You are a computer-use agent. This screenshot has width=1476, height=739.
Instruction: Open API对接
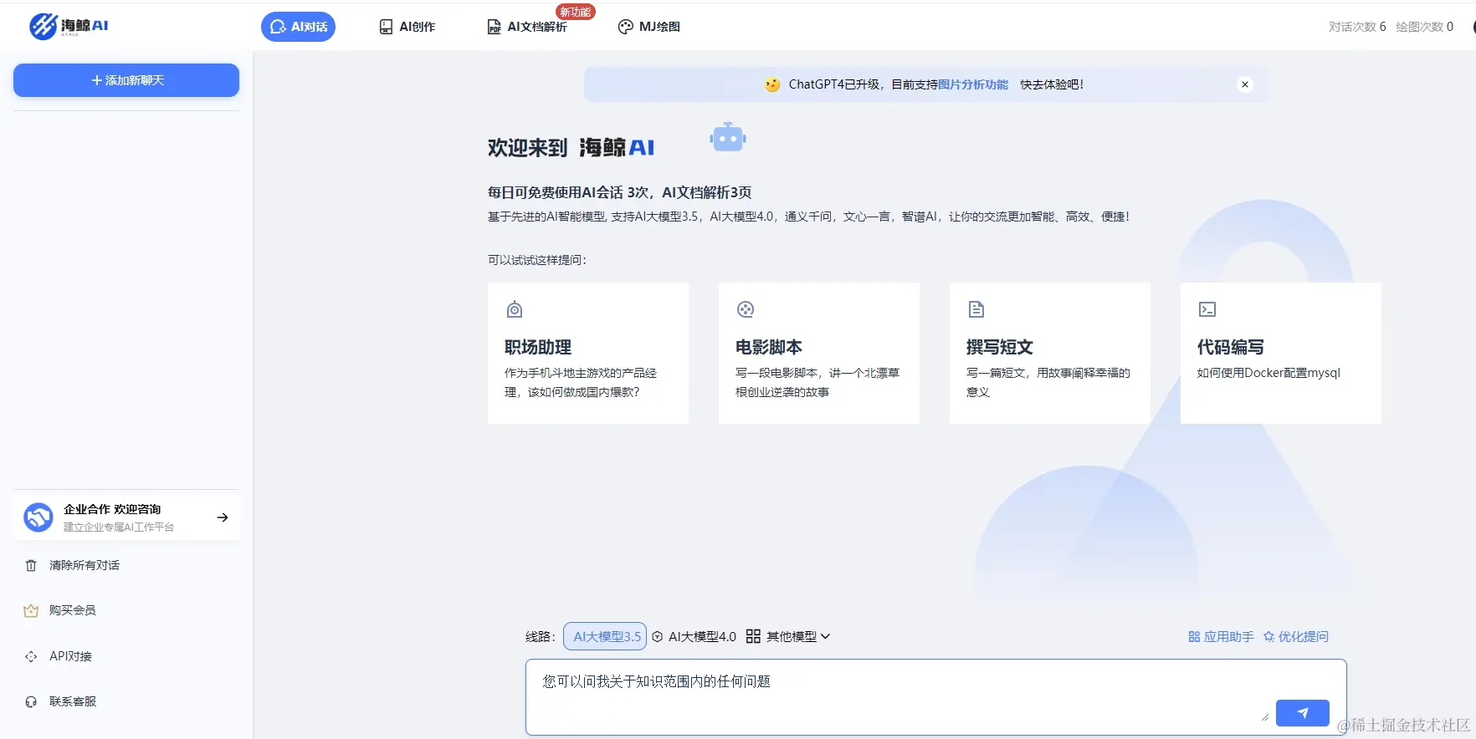pyautogui.click(x=70, y=656)
